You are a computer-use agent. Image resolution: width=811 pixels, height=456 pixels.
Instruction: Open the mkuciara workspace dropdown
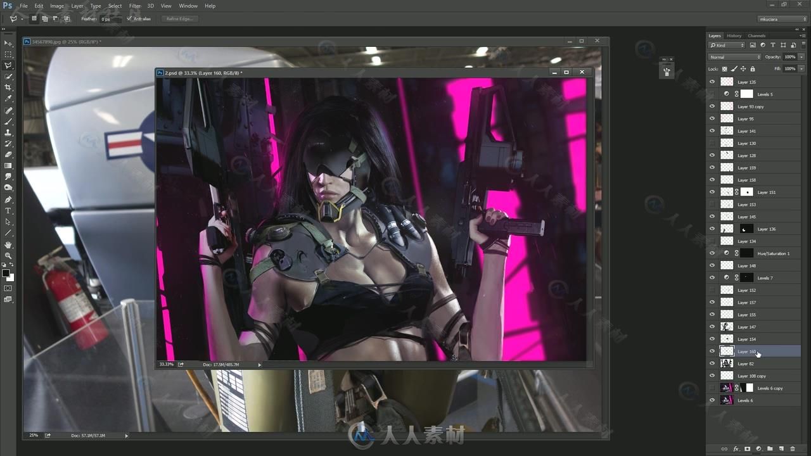point(783,19)
